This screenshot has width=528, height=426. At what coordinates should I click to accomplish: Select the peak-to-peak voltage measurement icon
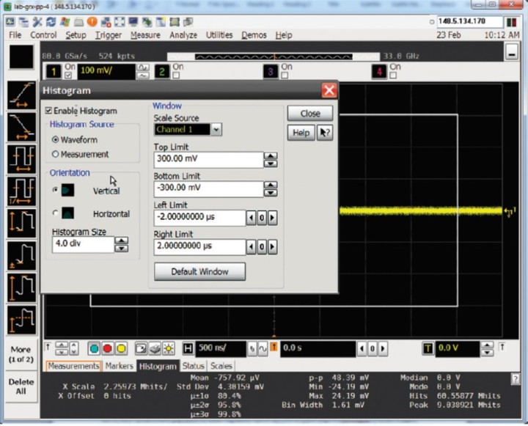(x=21, y=224)
